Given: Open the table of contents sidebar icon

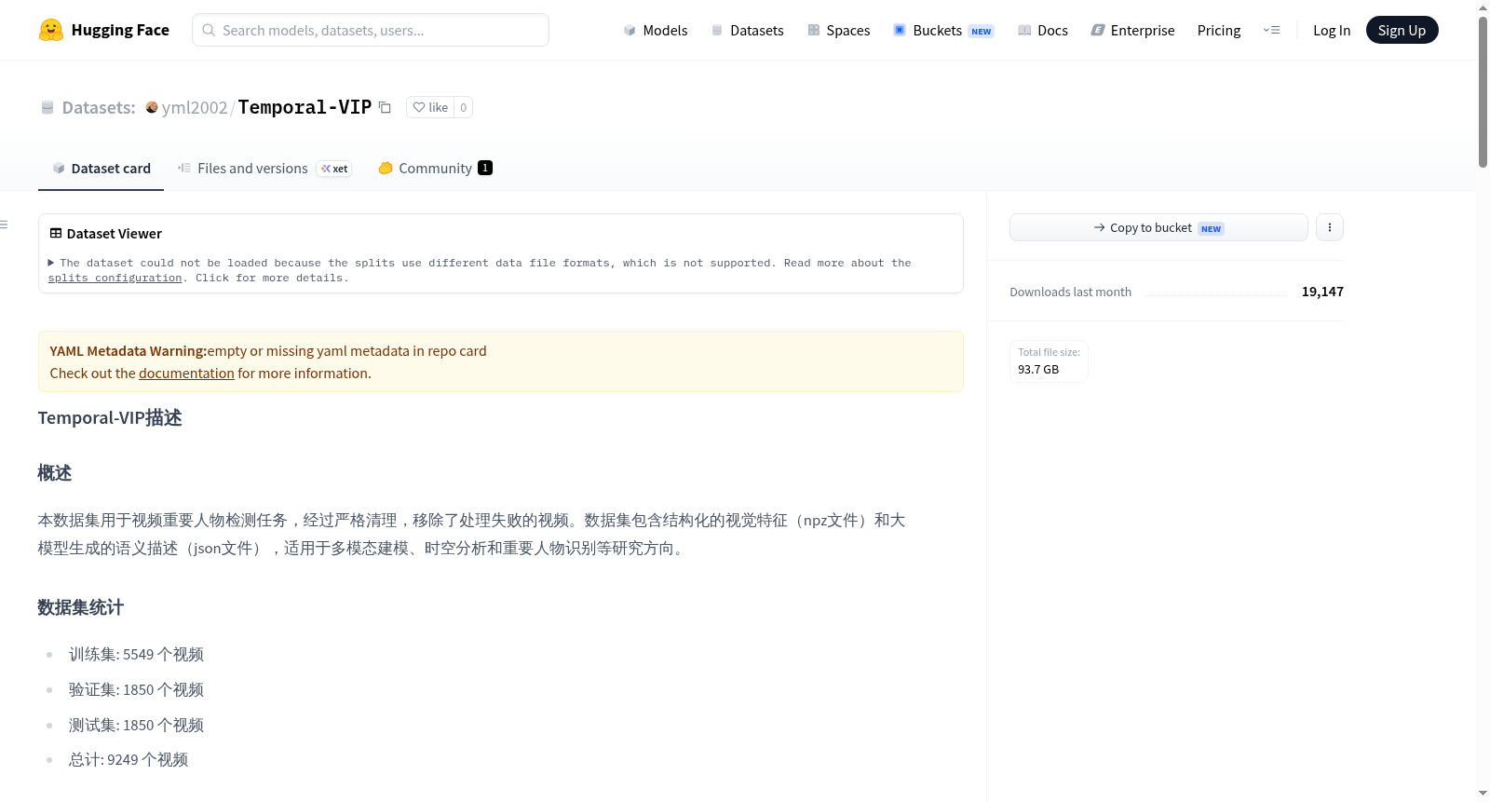Looking at the screenshot, I should pos(4,224).
